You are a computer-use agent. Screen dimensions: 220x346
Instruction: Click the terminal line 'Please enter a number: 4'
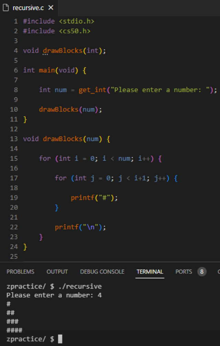(x=54, y=295)
